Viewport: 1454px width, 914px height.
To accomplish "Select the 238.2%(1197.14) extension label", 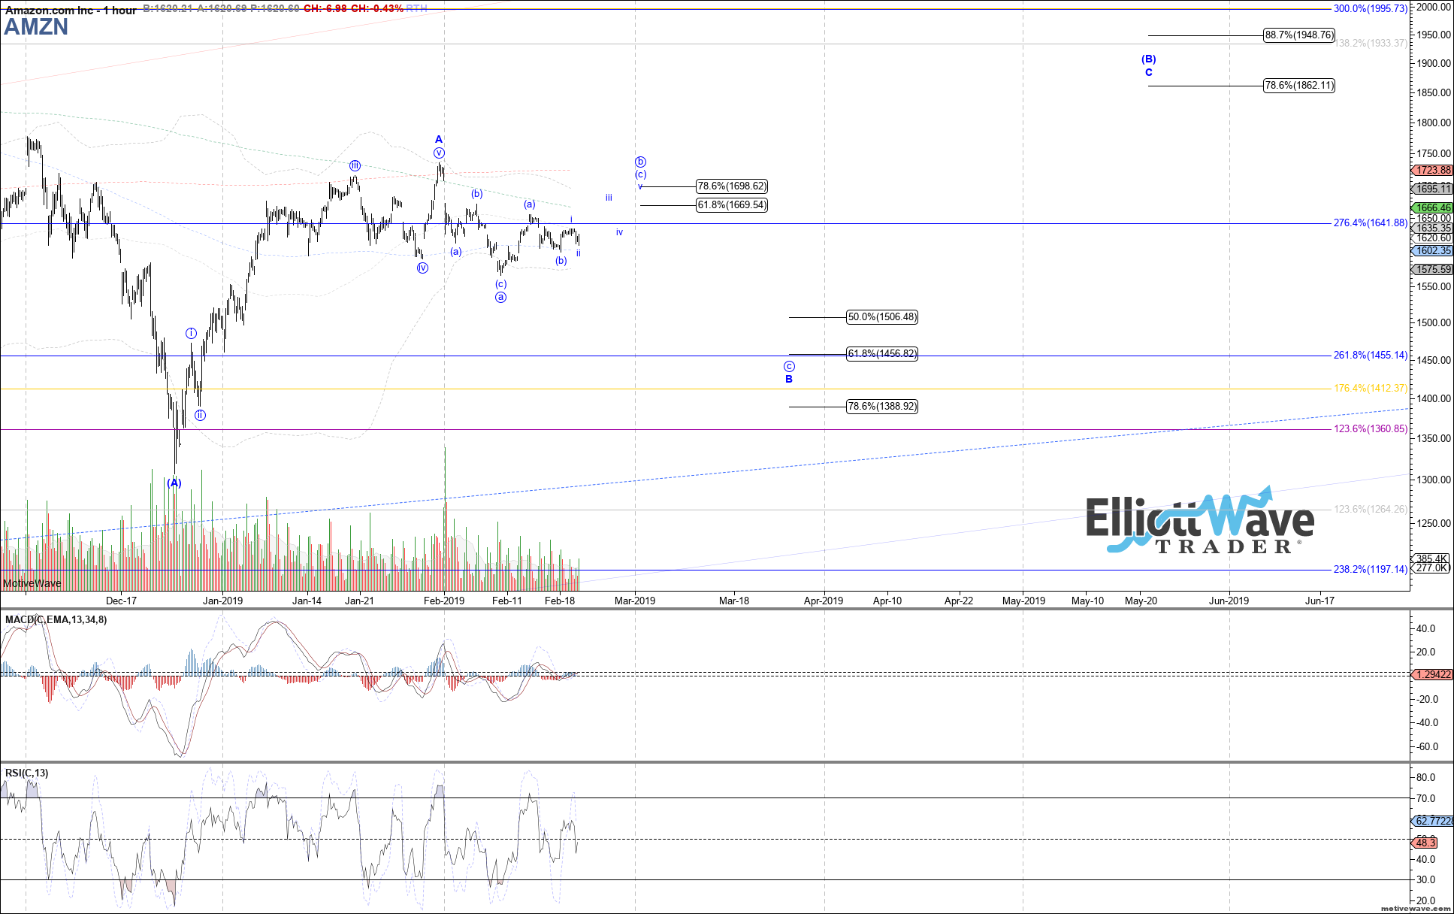I will (1371, 570).
